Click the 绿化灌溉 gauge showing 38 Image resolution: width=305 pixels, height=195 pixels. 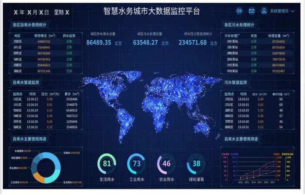pos(196,164)
